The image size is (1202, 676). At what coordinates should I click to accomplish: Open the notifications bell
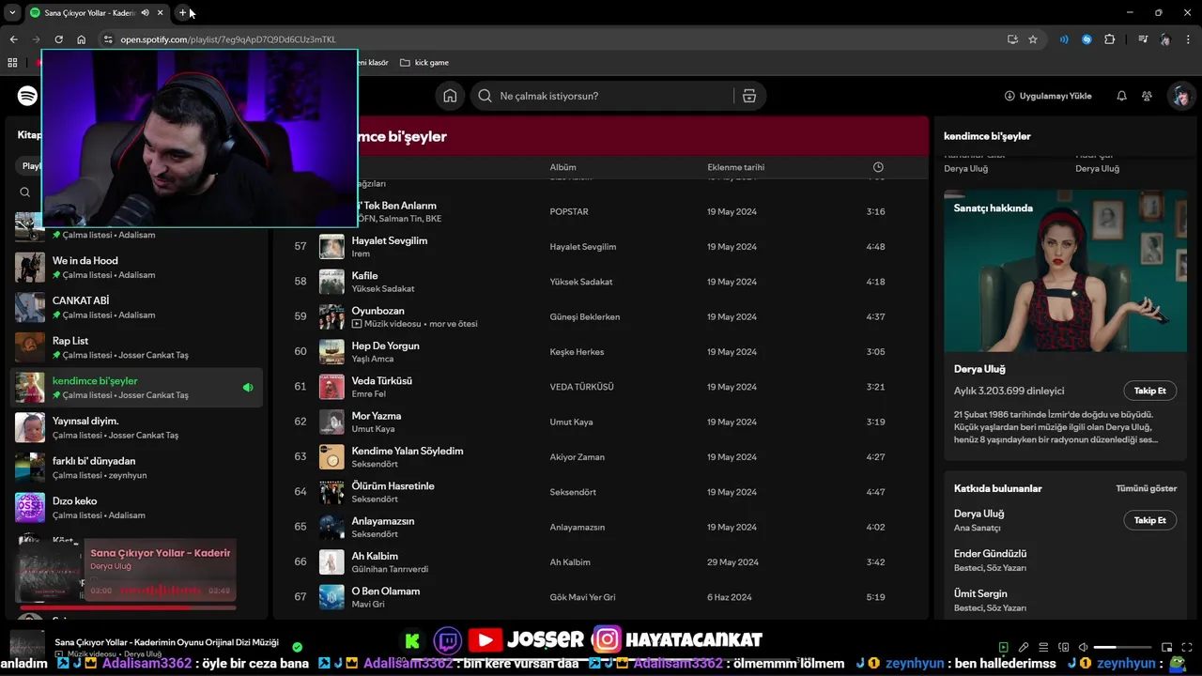[1121, 96]
